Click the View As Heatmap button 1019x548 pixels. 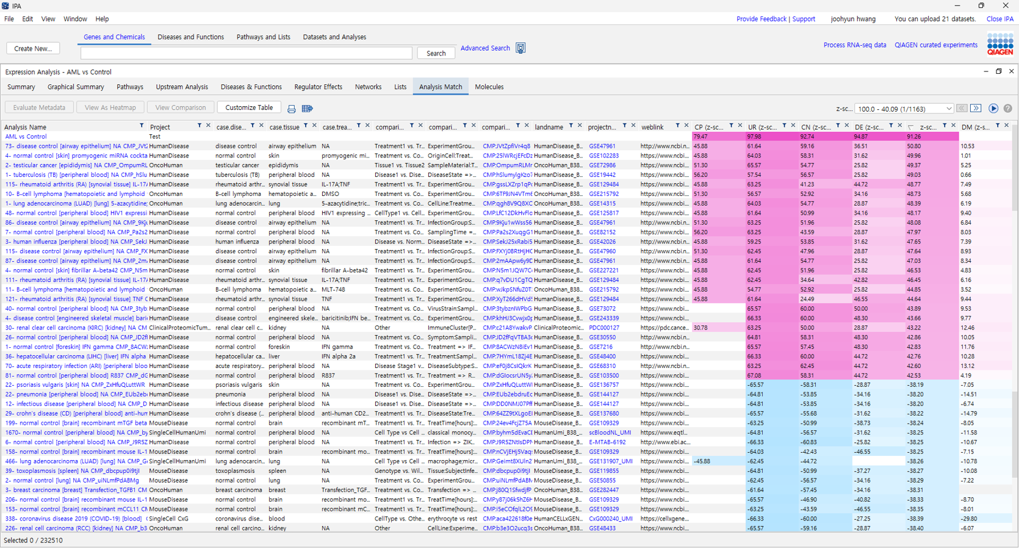tap(110, 107)
